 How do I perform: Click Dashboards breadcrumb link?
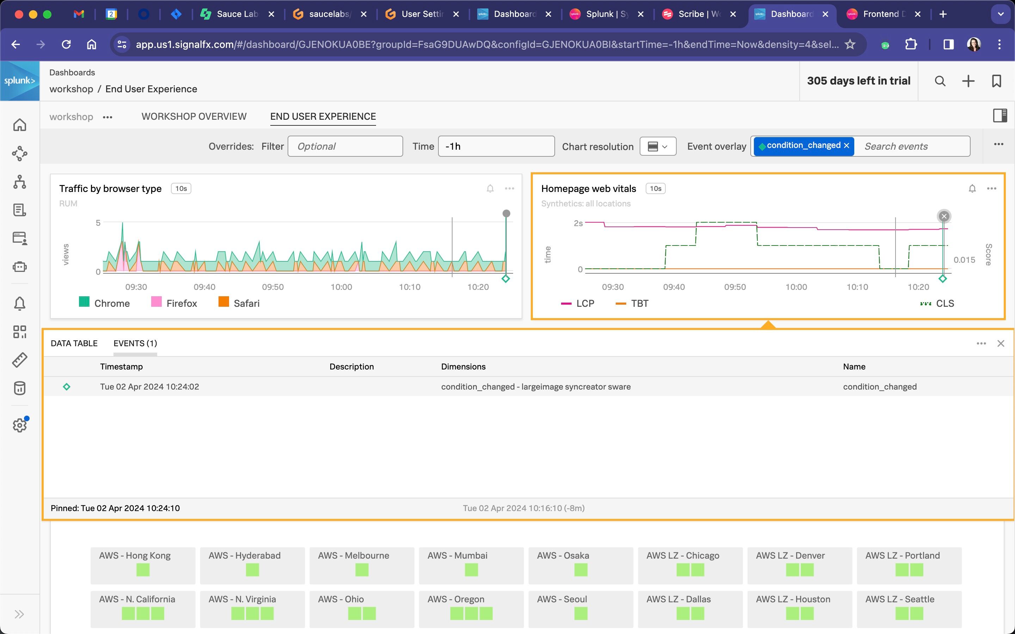[72, 73]
